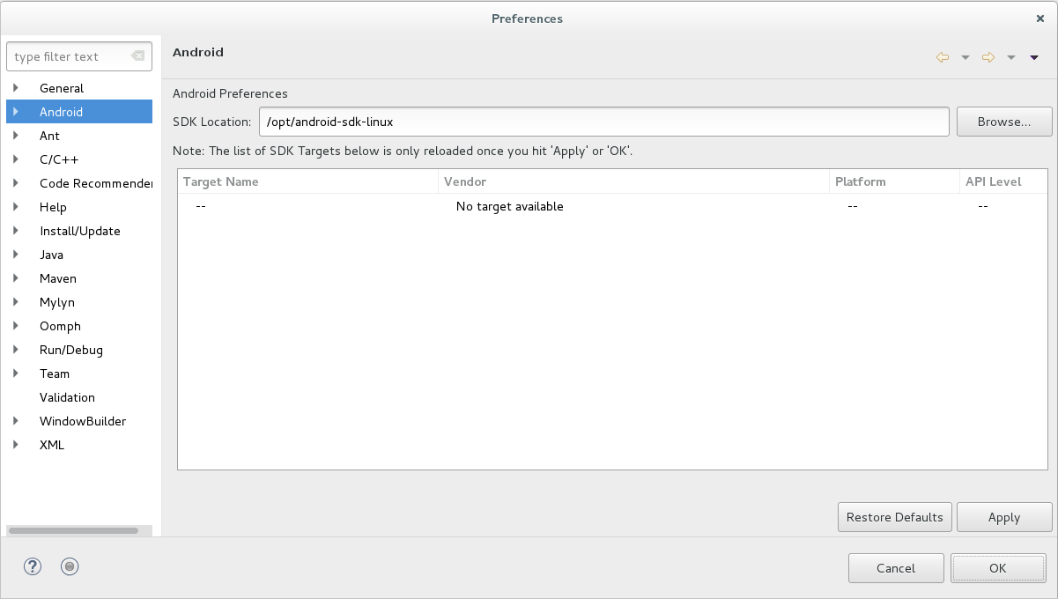1058x599 pixels.
Task: Select Help preferences category
Action: click(x=53, y=207)
